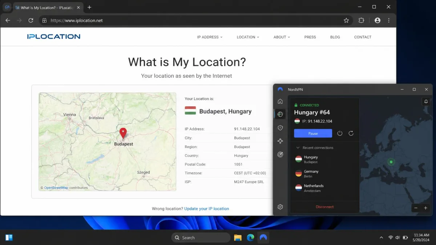Image resolution: width=436 pixels, height=245 pixels.
Task: Open the taskbar clock and date
Action: tap(421, 237)
